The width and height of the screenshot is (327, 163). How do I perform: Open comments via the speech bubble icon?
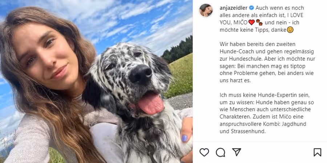pos(221,152)
